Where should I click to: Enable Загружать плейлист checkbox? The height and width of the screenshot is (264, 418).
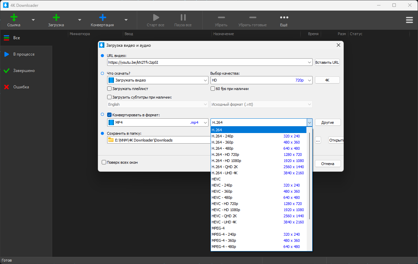coord(110,89)
